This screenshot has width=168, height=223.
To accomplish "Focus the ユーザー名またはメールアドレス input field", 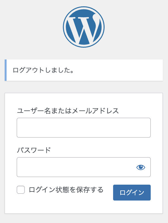I will coord(83,128).
